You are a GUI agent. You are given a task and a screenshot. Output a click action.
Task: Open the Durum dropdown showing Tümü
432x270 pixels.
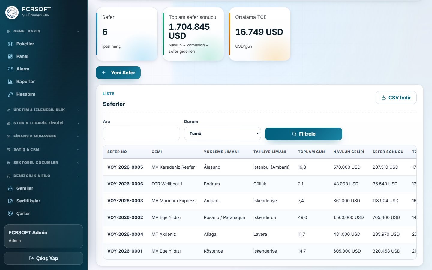click(x=222, y=133)
